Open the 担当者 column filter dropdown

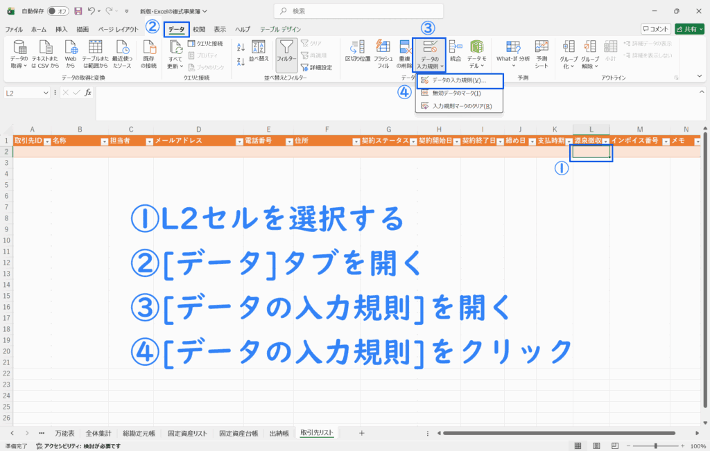point(148,141)
